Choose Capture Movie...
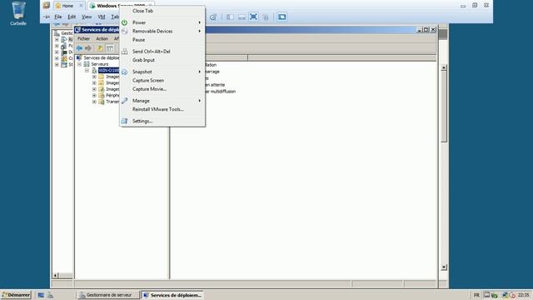533x300 pixels. pyautogui.click(x=162, y=89)
